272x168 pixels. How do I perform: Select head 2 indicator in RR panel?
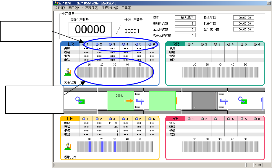click(202, 44)
